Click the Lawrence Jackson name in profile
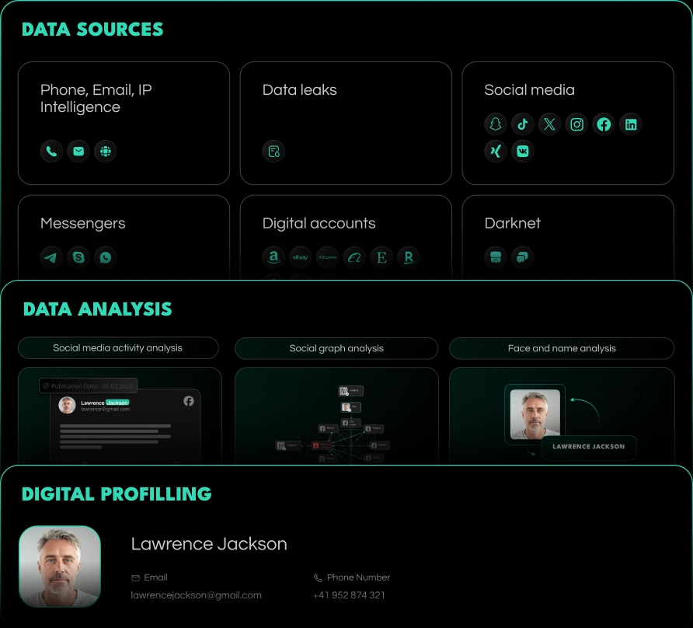Image resolution: width=693 pixels, height=628 pixels. click(x=209, y=544)
